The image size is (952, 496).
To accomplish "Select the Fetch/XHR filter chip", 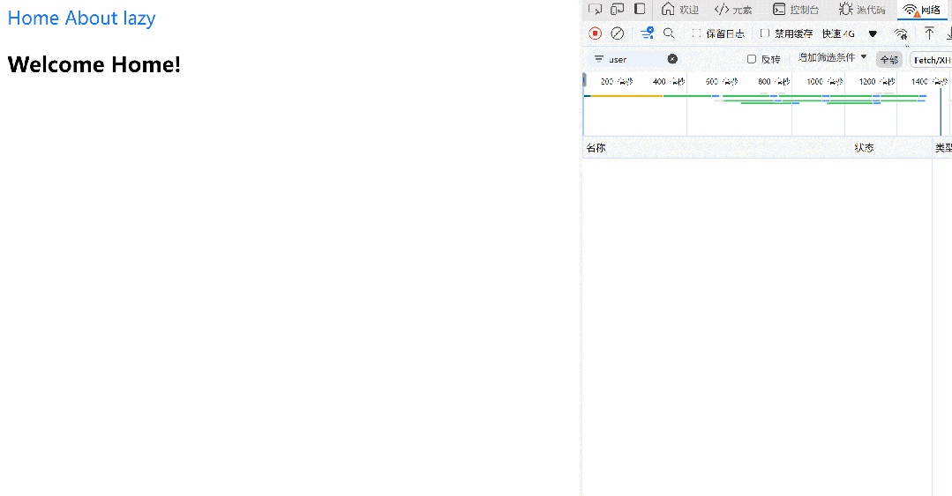I will coord(932,59).
